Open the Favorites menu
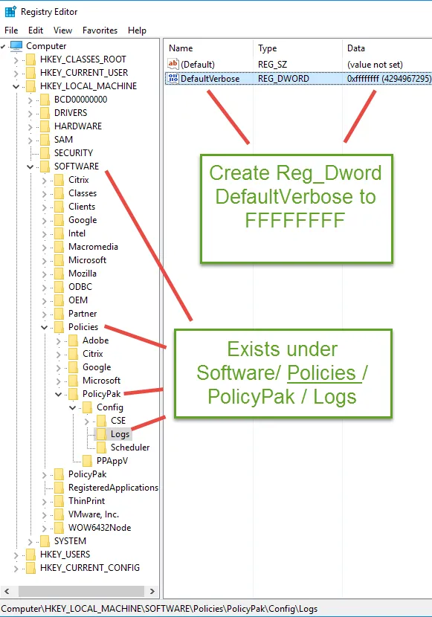Image resolution: width=432 pixels, height=617 pixels. tap(100, 30)
